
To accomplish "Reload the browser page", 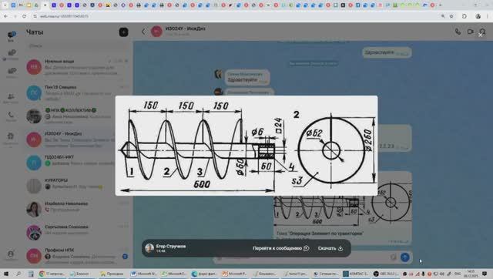I will coord(24,16).
